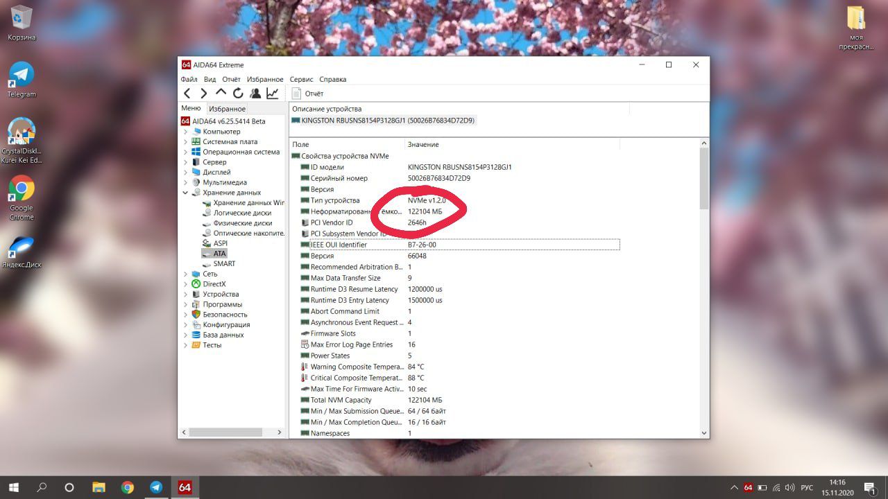Image resolution: width=888 pixels, height=499 pixels.
Task: Go forward with the right arrow toolbar icon
Action: (x=204, y=93)
